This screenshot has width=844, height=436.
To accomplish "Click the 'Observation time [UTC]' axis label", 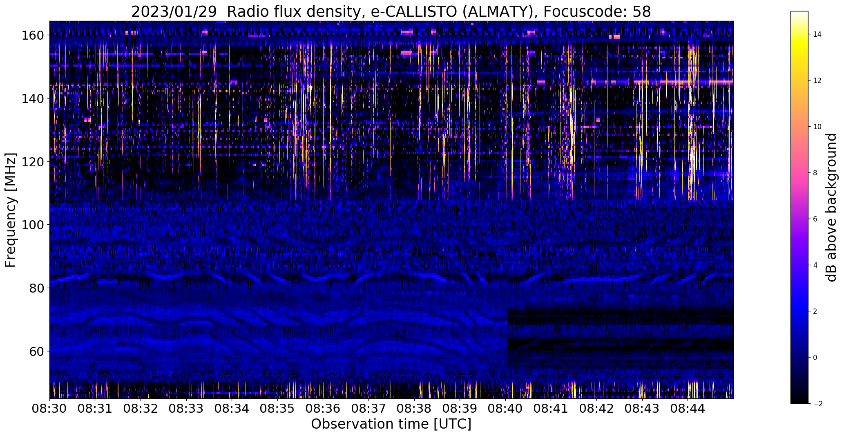I will coord(391,424).
